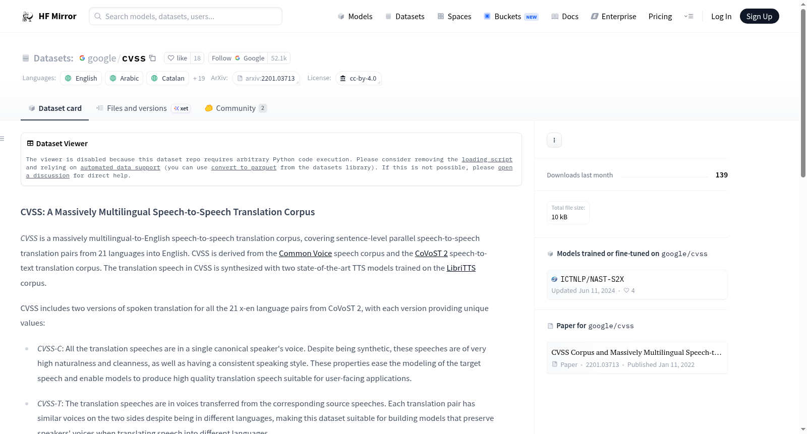The height and width of the screenshot is (434, 807).
Task: Click the globe icon on Catalan tag
Action: coord(154,78)
